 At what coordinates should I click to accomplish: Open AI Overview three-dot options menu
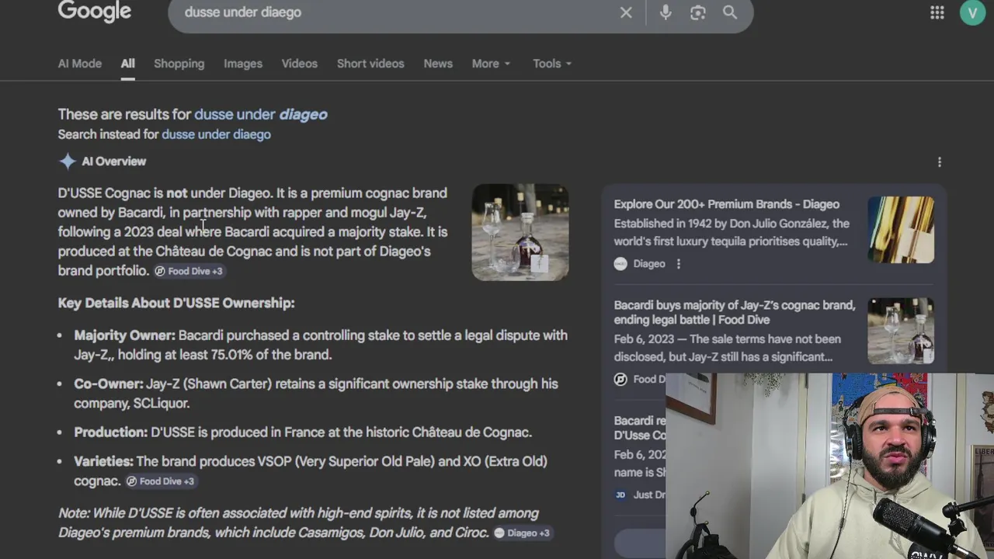939,162
